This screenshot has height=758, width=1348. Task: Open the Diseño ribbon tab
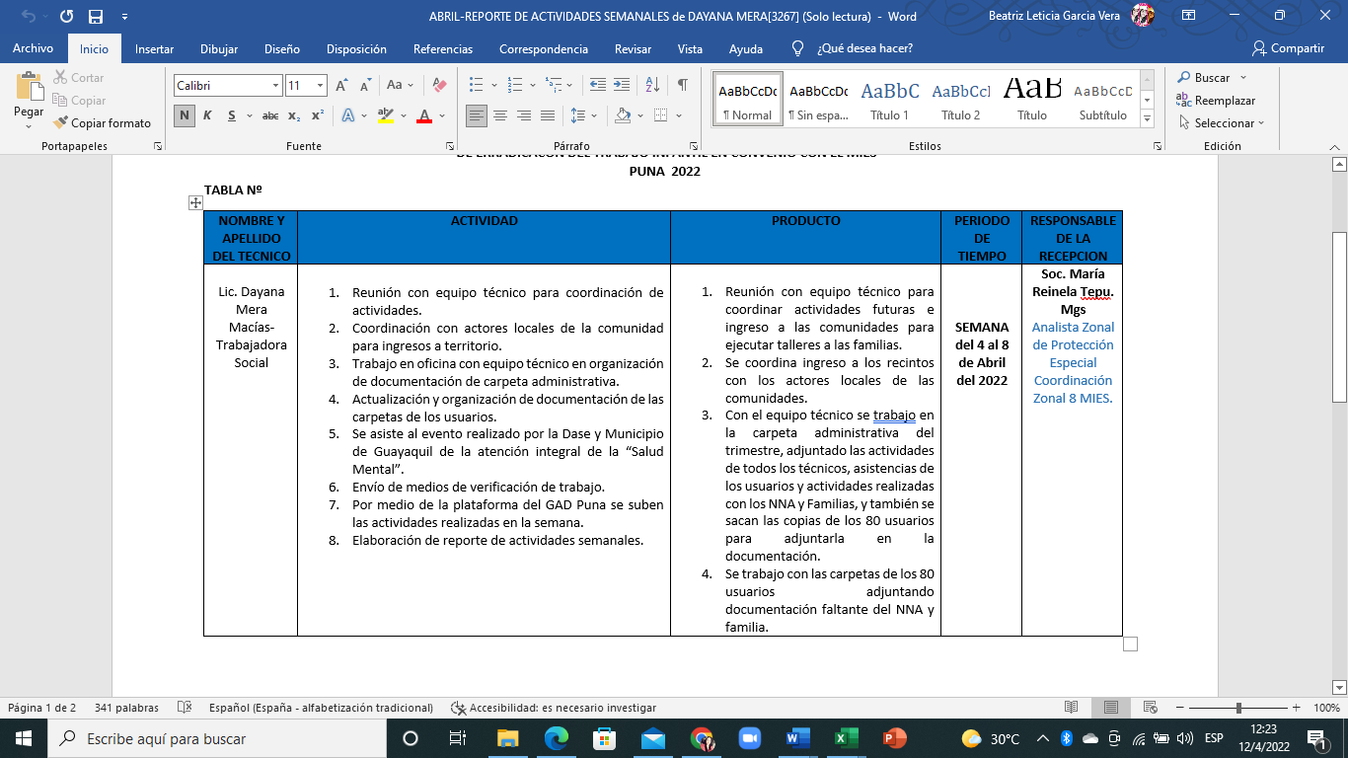(281, 48)
